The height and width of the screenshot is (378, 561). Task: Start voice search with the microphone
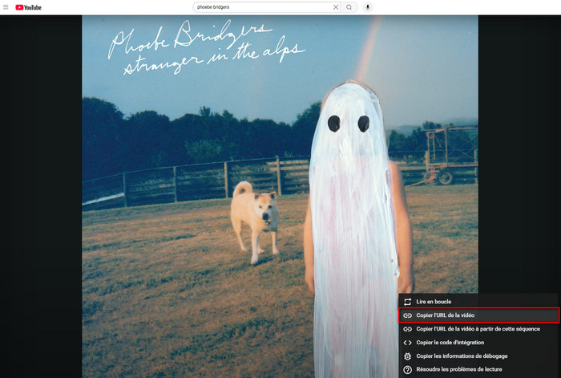[x=368, y=7]
